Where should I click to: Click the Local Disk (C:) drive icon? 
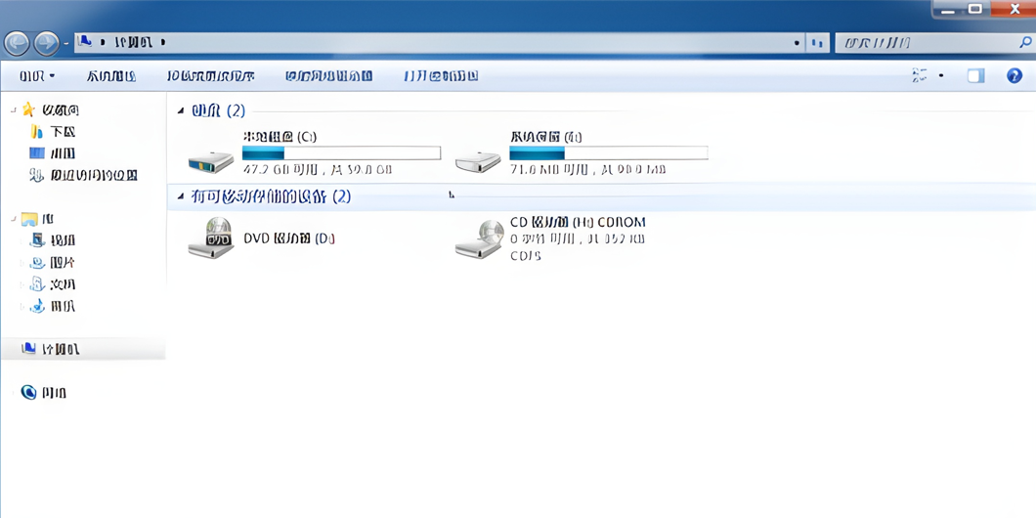pyautogui.click(x=211, y=155)
